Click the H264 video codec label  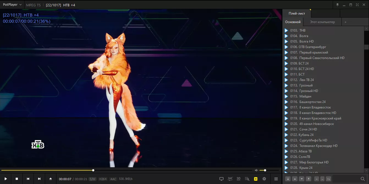tap(103, 179)
